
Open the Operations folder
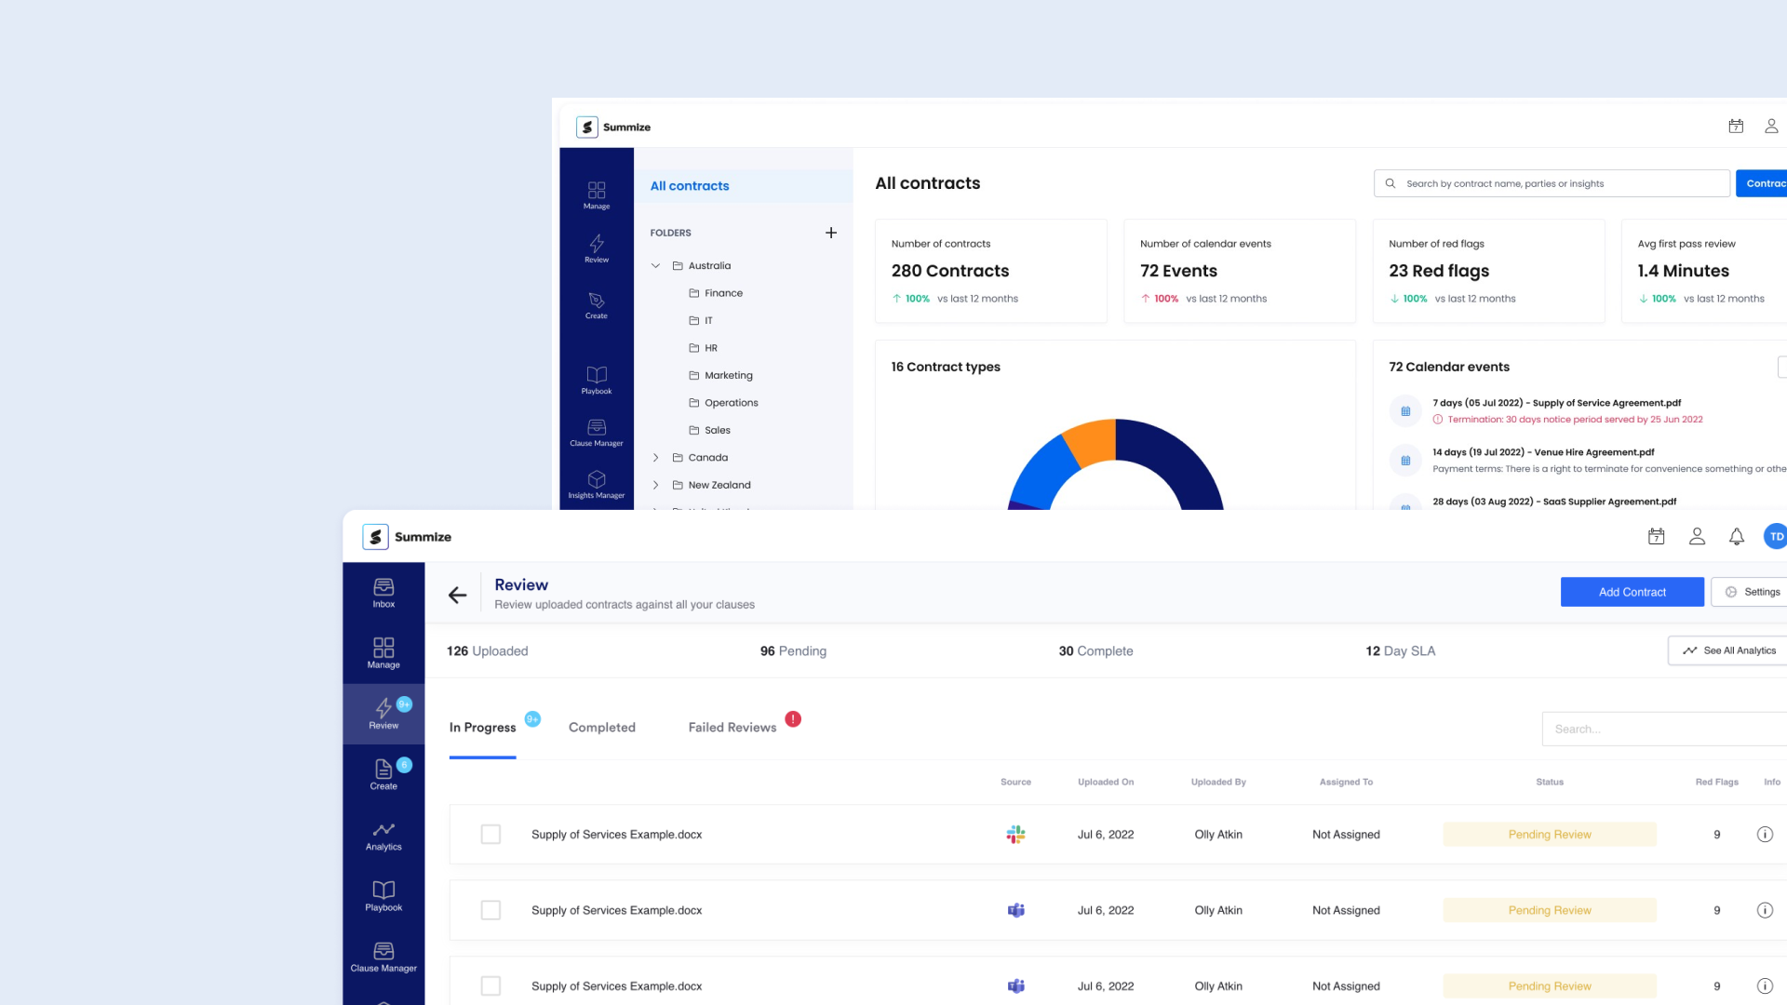(723, 403)
